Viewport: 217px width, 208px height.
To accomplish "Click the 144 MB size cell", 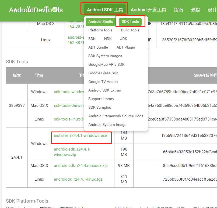I will tap(124, 136).
